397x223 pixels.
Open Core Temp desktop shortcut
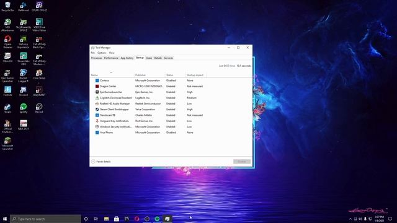[39, 74]
